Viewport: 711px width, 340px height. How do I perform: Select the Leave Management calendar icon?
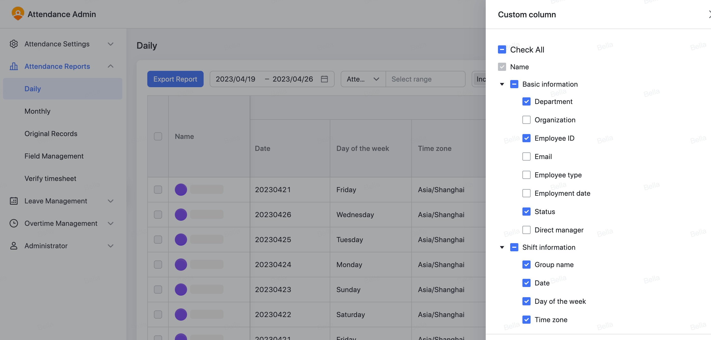(14, 201)
